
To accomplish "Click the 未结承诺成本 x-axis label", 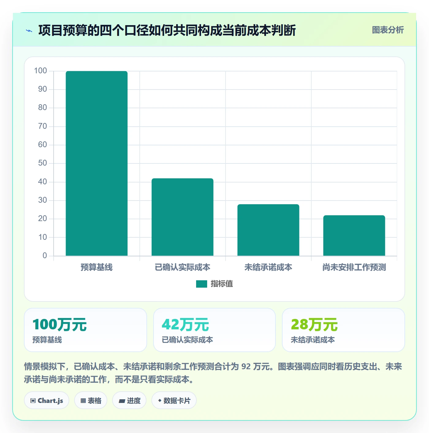I will click(268, 267).
